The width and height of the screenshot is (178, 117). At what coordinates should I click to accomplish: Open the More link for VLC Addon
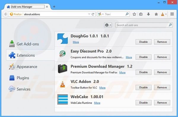(102, 88)
